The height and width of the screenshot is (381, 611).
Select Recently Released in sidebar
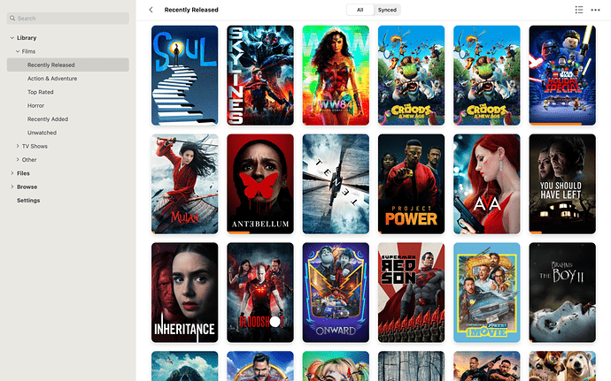pos(68,65)
